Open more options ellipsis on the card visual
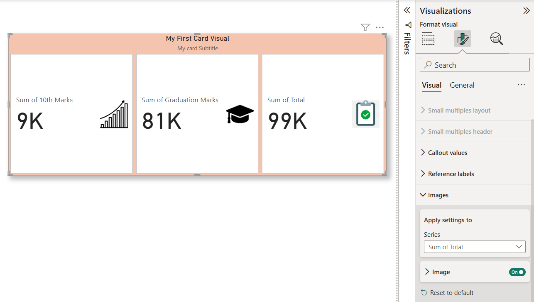Image resolution: width=534 pixels, height=302 pixels. (380, 27)
